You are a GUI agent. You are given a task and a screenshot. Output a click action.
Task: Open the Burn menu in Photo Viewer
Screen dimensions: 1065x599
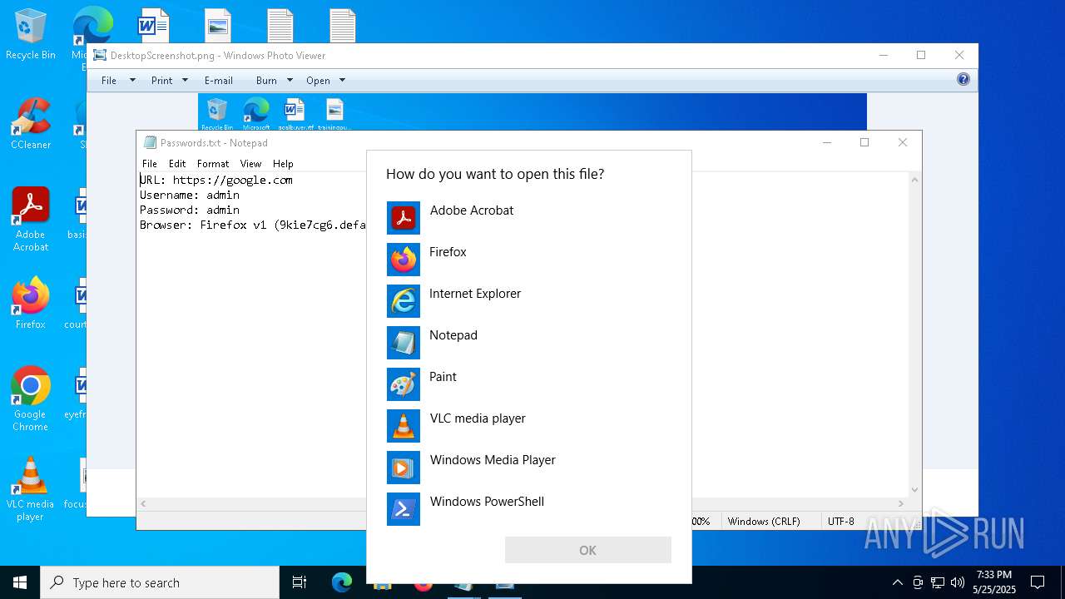(x=266, y=81)
